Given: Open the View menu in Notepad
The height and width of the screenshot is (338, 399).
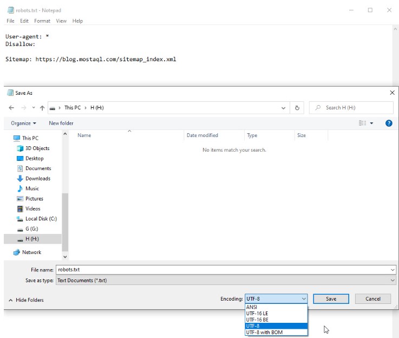Looking at the screenshot, I should [61, 21].
